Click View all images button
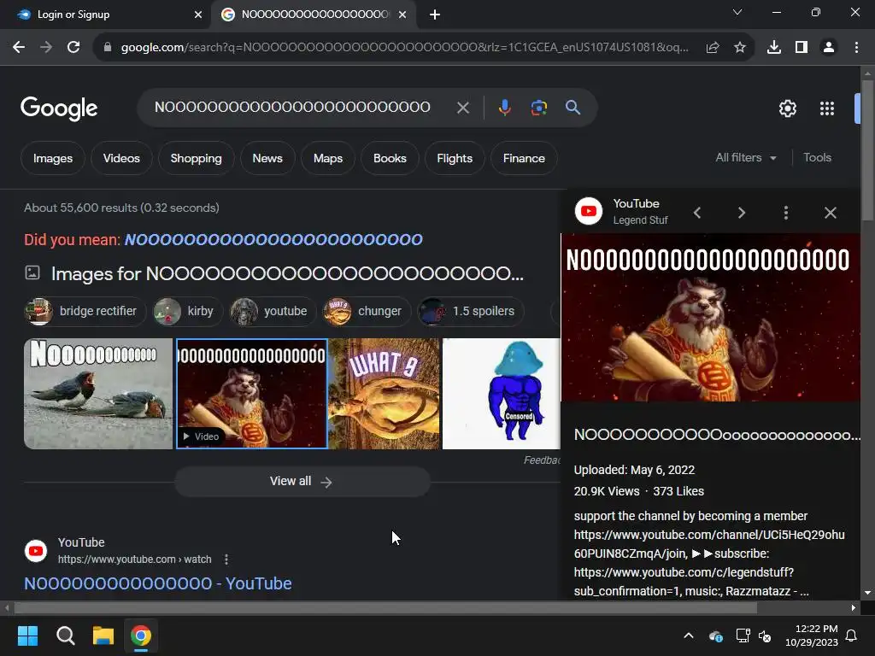Viewport: 875px width, 656px height. (302, 482)
